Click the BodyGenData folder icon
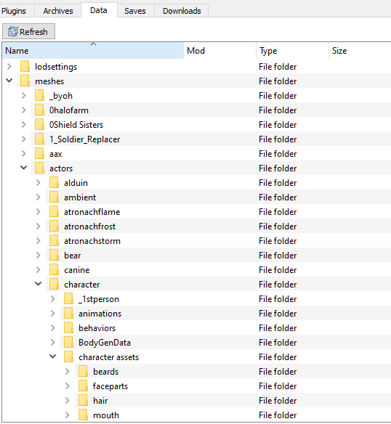 (x=69, y=343)
